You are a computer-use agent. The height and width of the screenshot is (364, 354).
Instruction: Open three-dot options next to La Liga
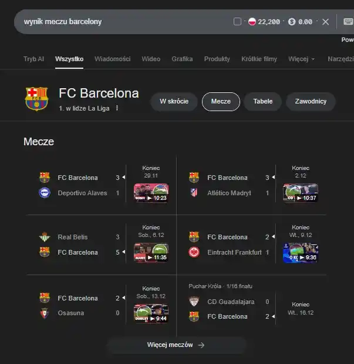[x=117, y=108]
